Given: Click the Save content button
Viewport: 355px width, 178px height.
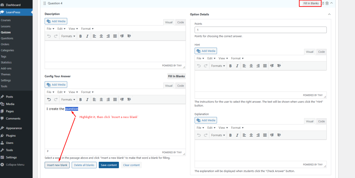Looking at the screenshot, I should (x=109, y=165).
